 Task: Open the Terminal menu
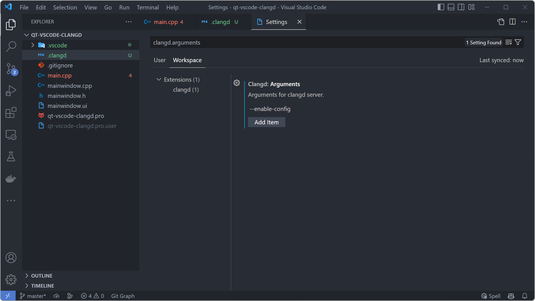click(x=148, y=7)
